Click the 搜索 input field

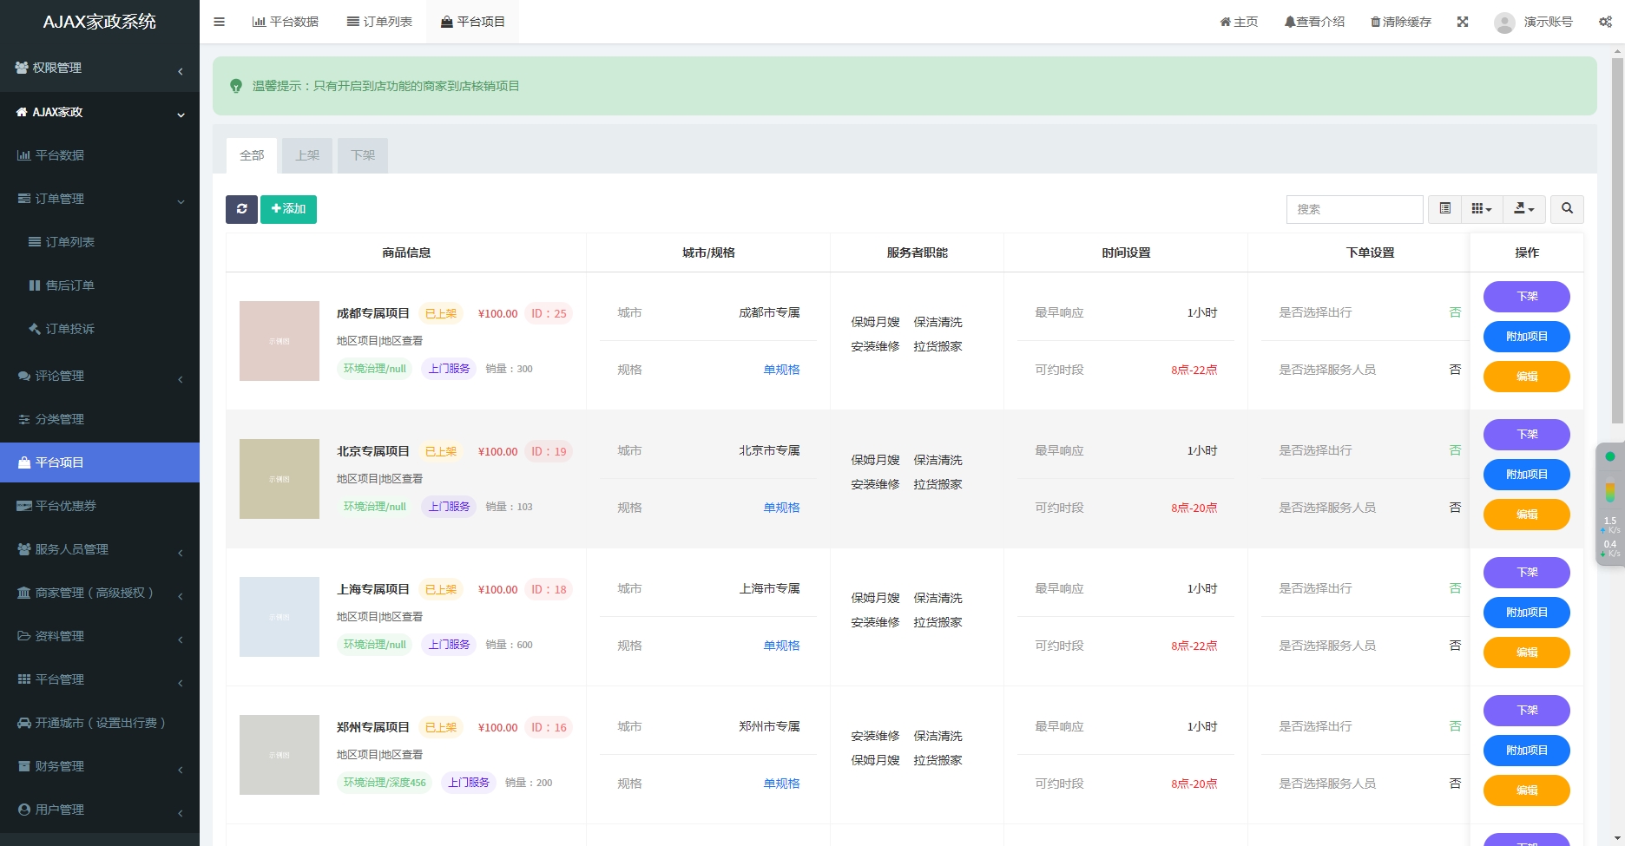coord(1354,209)
